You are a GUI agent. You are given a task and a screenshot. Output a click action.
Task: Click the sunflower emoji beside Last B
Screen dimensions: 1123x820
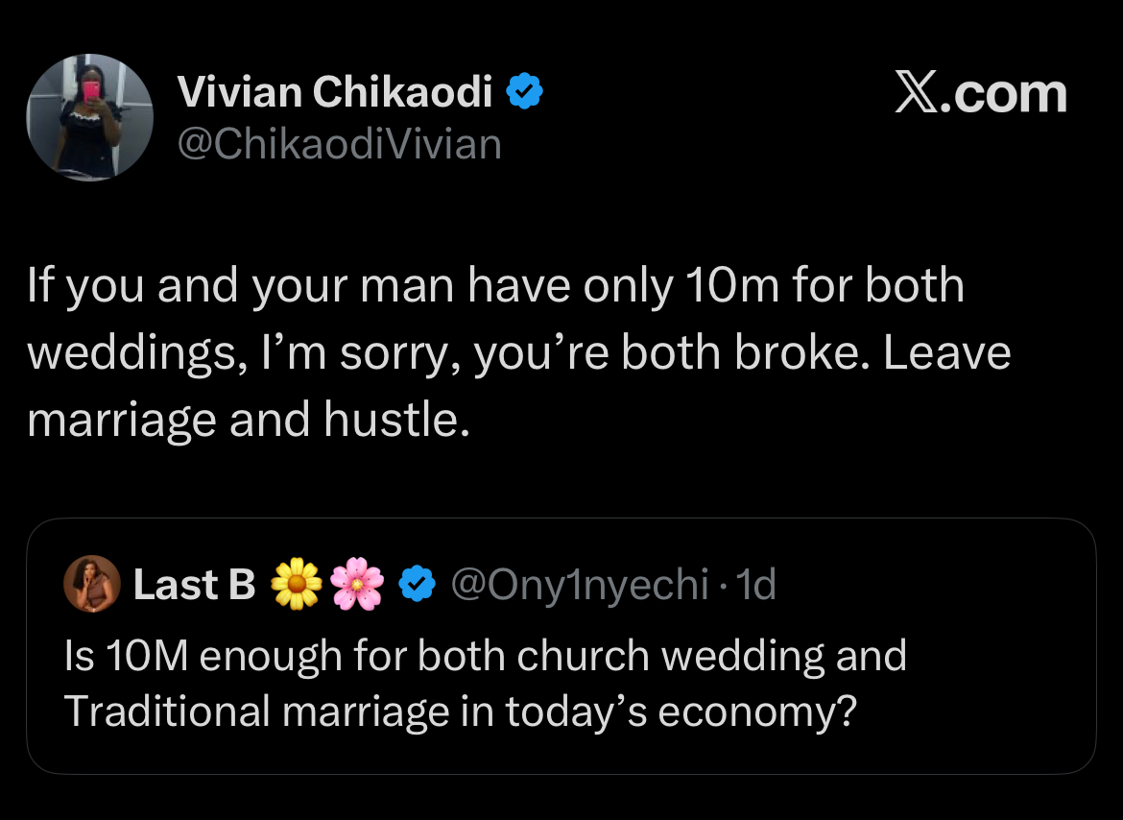point(298,585)
